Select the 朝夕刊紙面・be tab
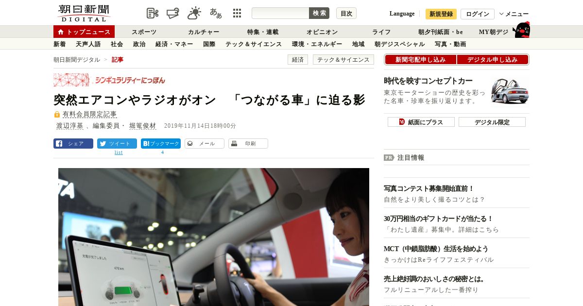 point(441,32)
